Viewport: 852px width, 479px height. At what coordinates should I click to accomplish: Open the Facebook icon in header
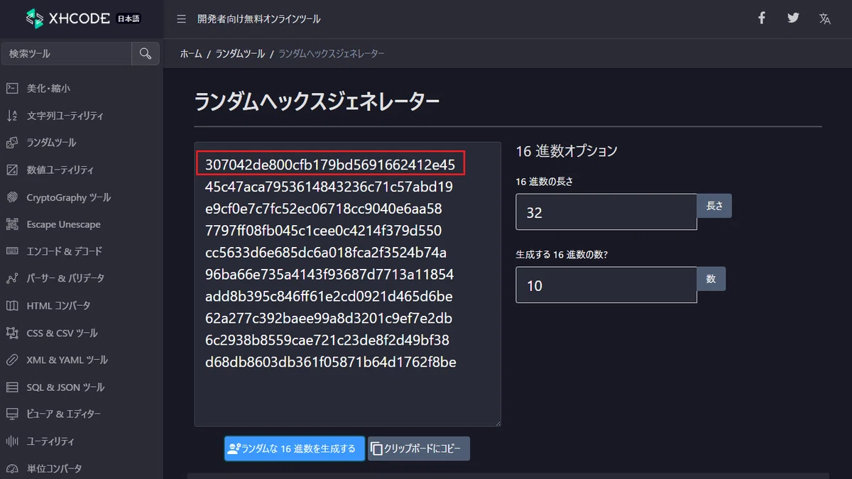click(762, 18)
